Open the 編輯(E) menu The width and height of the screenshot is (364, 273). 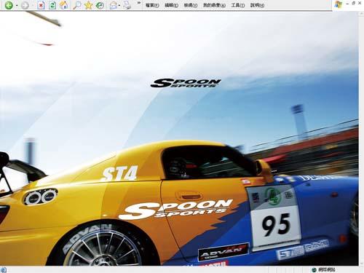pyautogui.click(x=171, y=5)
